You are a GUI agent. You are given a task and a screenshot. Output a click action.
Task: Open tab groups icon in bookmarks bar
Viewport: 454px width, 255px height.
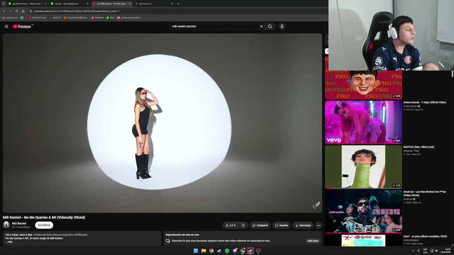click(22, 18)
